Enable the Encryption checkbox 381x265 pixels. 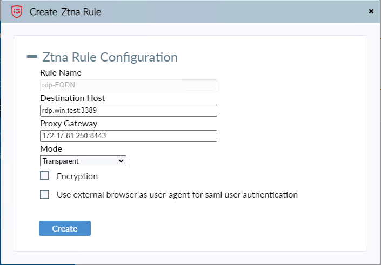(x=44, y=175)
